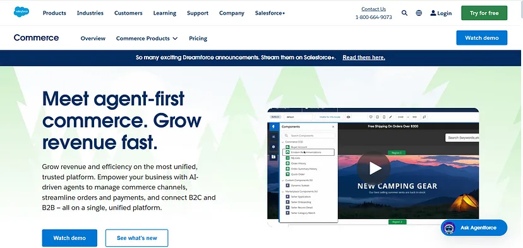The width and height of the screenshot is (523, 248).
Task: Go to the Pricing tab
Action: [198, 38]
